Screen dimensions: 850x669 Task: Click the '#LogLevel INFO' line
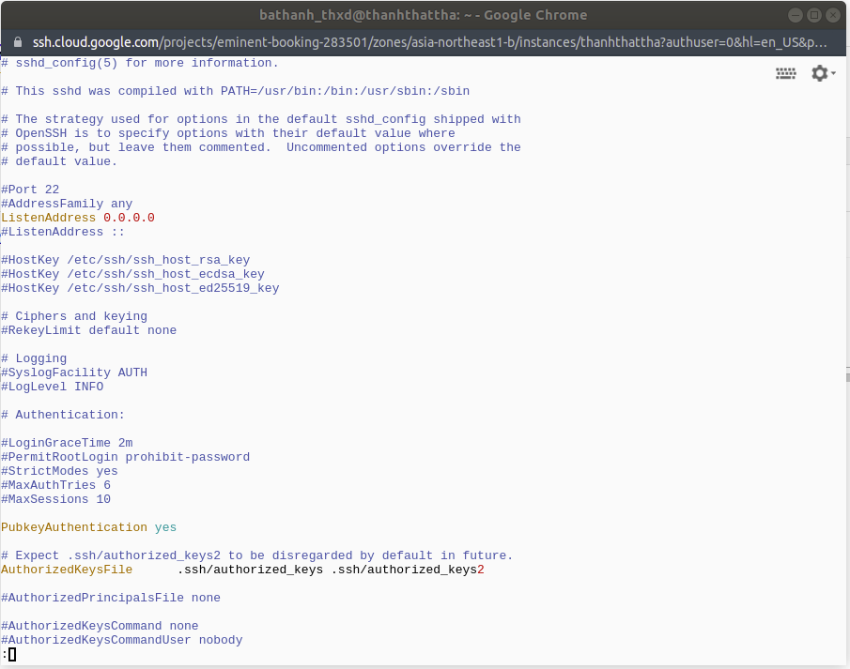click(53, 387)
